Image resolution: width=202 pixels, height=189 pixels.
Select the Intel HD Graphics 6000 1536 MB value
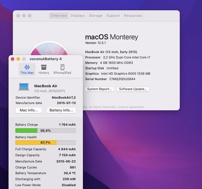tap(125, 74)
